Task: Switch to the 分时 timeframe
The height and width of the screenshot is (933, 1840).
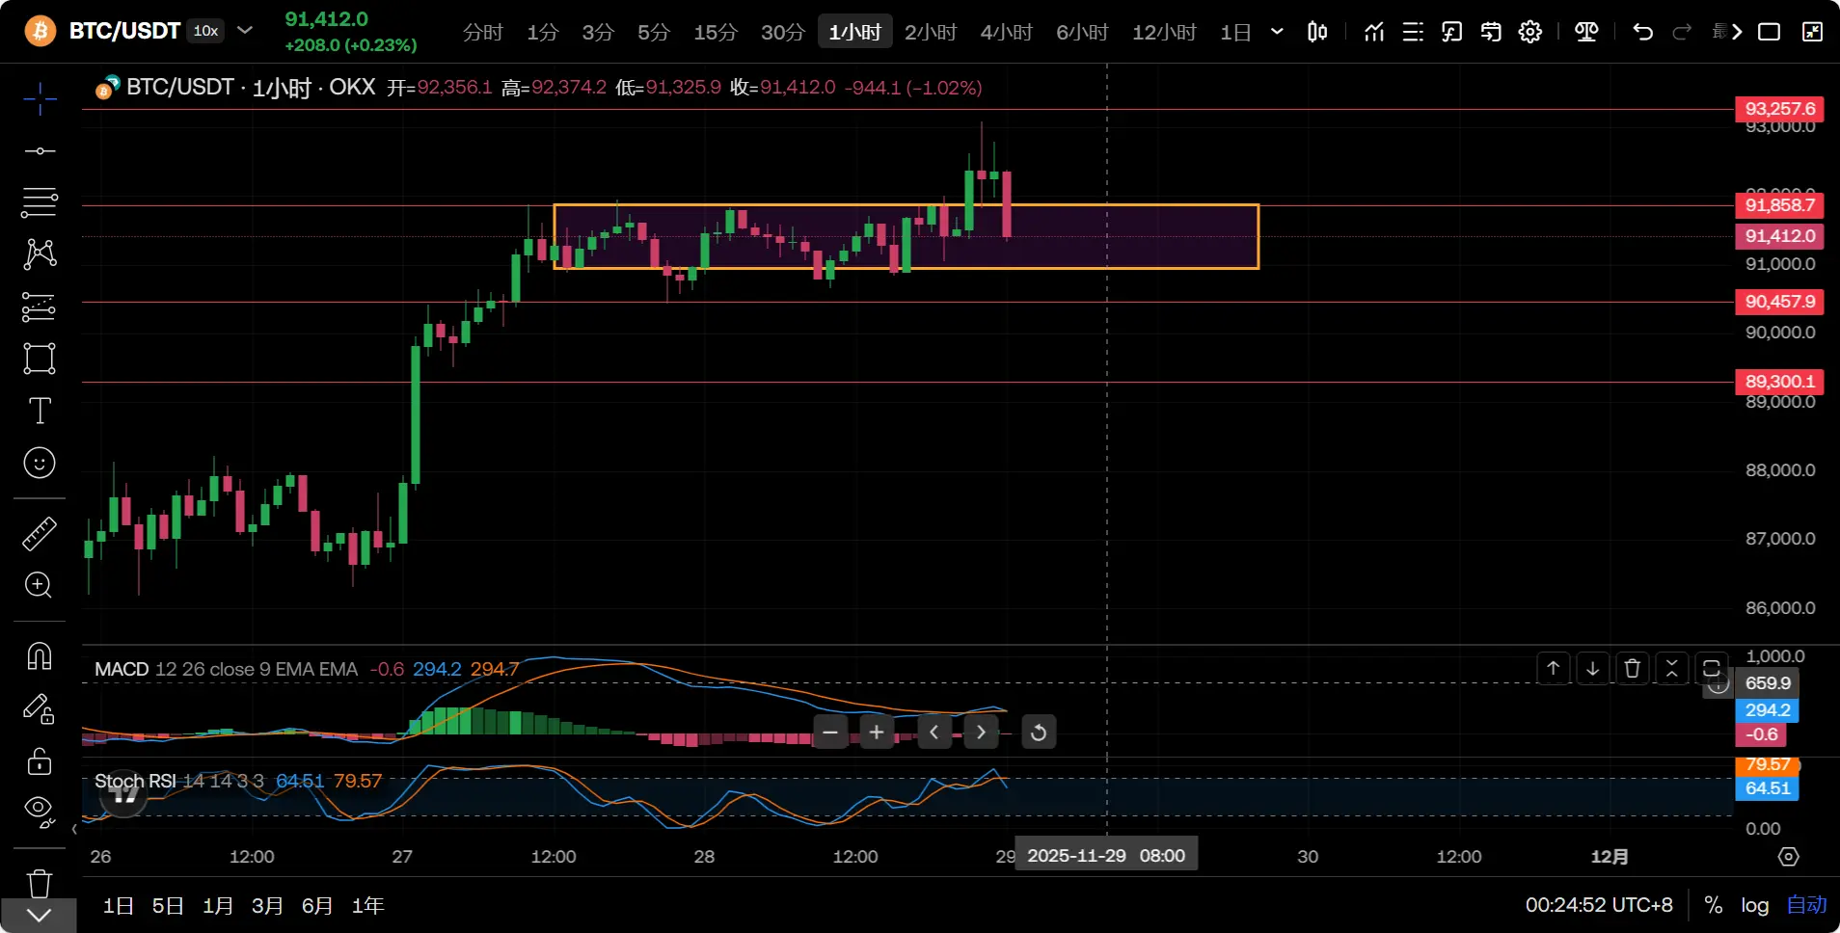Action: click(482, 32)
